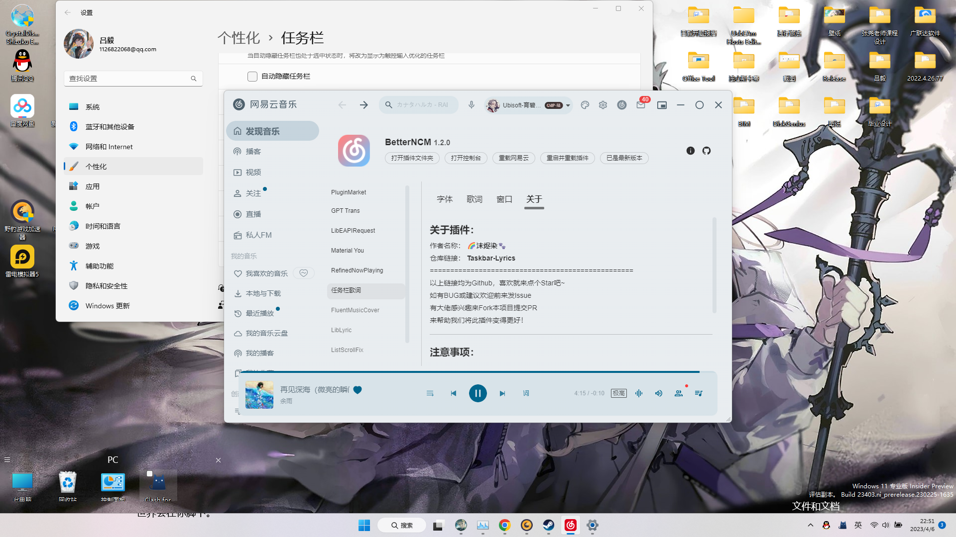The image size is (956, 537).
Task: Open the sound effect equalizer icon
Action: (x=638, y=393)
